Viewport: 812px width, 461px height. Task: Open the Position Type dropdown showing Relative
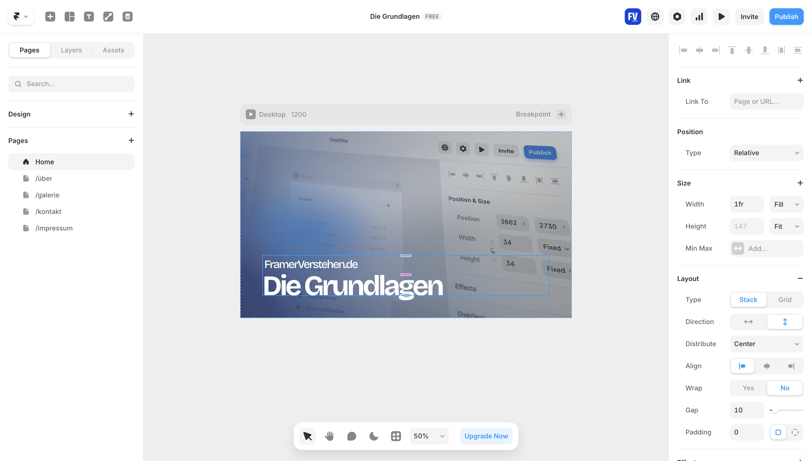coord(766,153)
